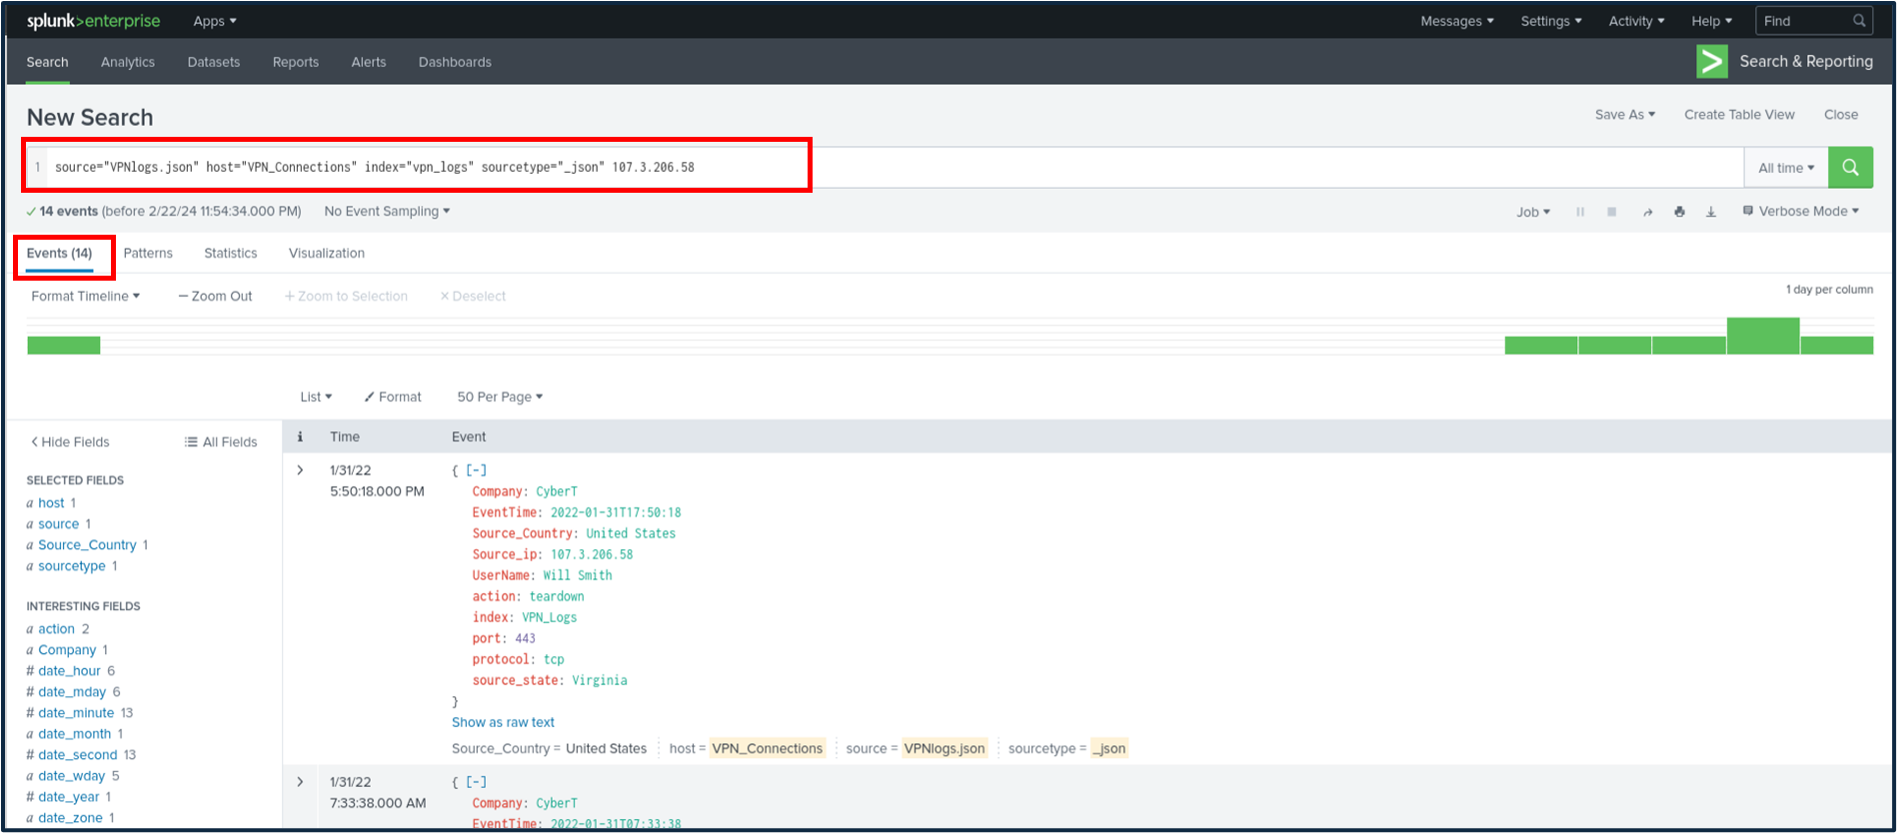Stop the search job
The height and width of the screenshot is (833, 1897).
(x=1612, y=212)
